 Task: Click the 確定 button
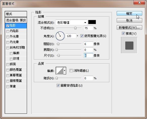129,13
